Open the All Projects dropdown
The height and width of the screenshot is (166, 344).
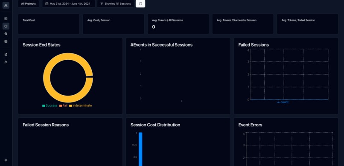pos(29,3)
